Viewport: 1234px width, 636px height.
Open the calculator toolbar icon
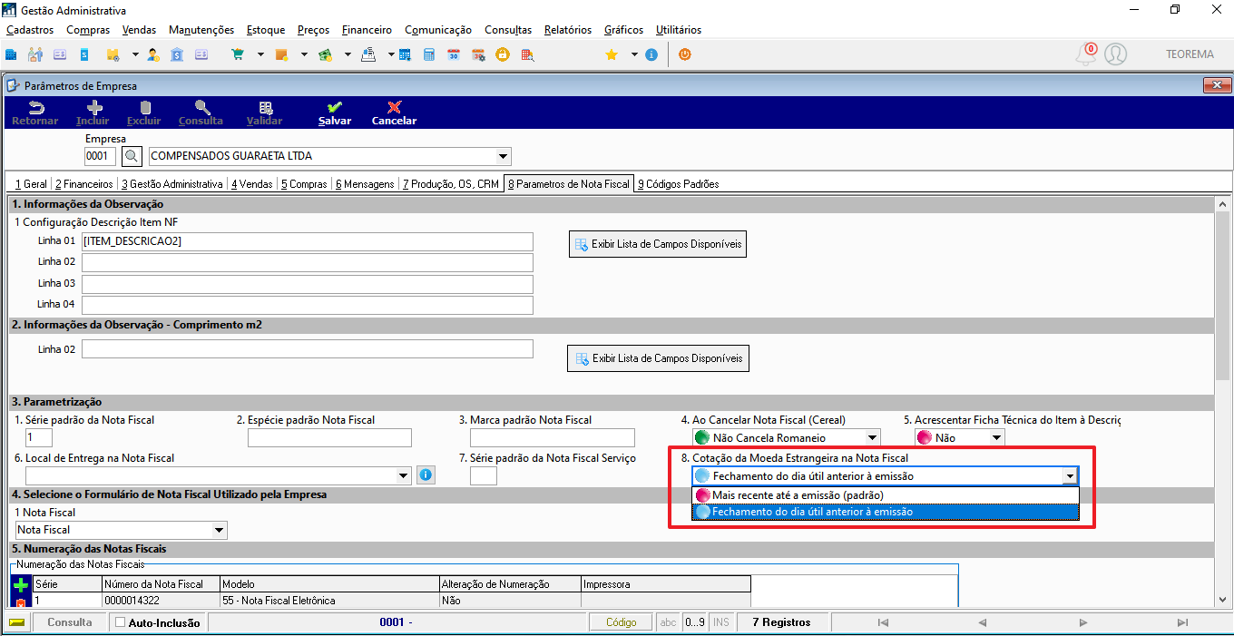[428, 54]
